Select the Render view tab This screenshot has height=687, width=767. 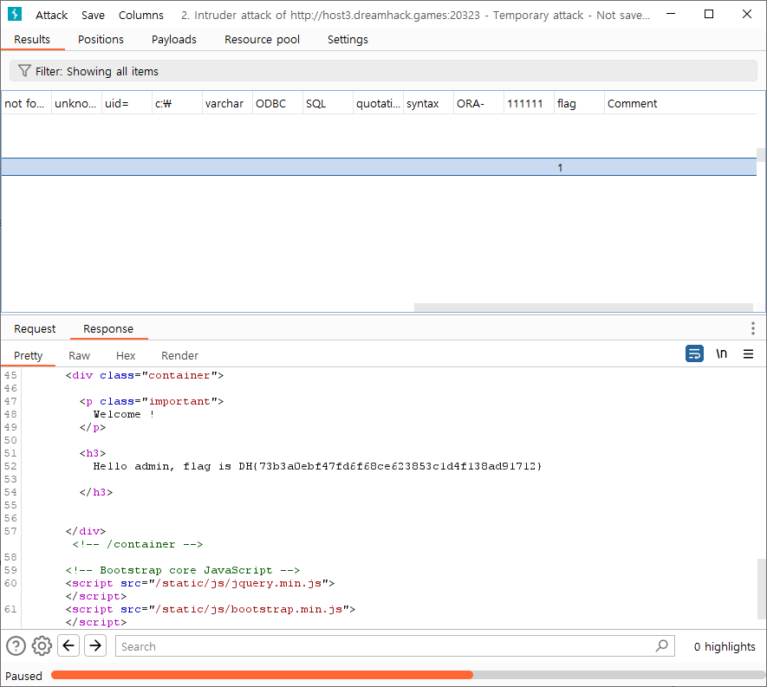[179, 355]
